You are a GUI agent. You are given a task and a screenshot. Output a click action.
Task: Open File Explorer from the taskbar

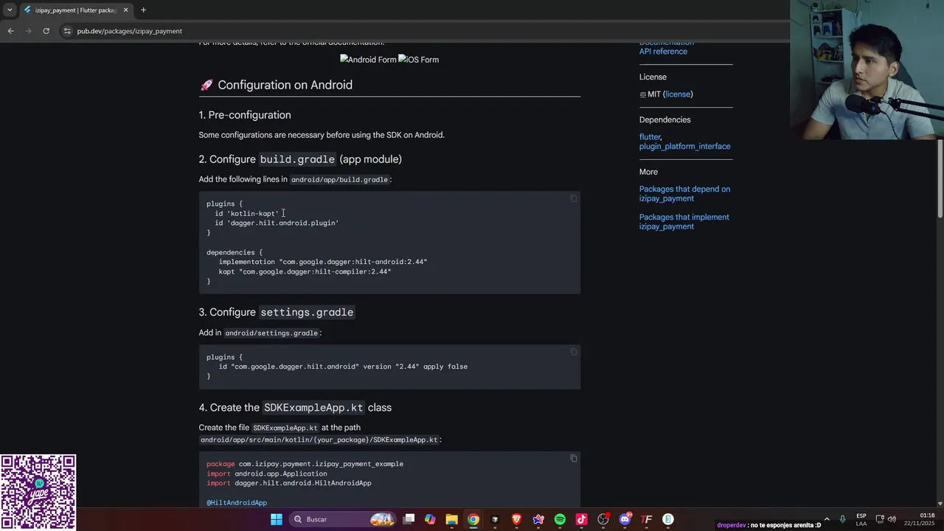tap(451, 519)
